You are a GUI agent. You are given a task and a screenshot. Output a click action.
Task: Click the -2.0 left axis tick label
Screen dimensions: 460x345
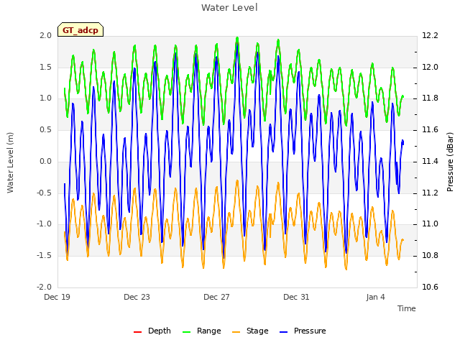44,287
